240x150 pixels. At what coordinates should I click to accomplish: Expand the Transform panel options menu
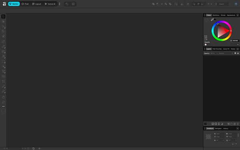pos(238,128)
